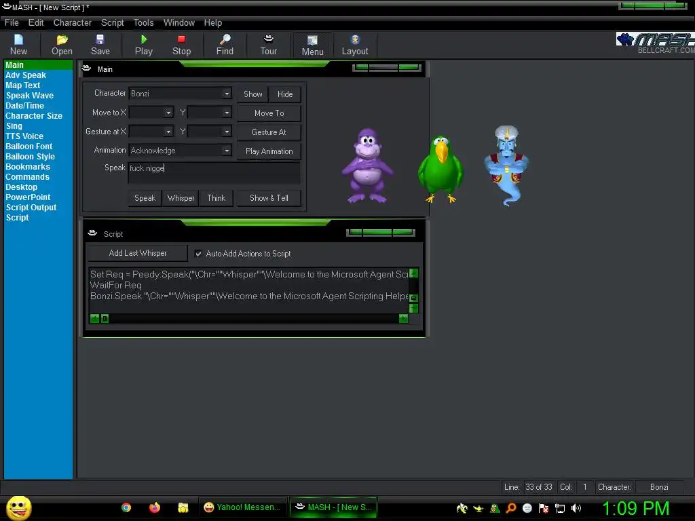Open the Tools menu
The image size is (695, 521).
pyautogui.click(x=144, y=22)
